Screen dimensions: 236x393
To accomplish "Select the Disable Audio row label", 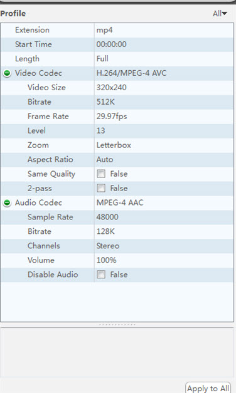I will pyautogui.click(x=53, y=275).
